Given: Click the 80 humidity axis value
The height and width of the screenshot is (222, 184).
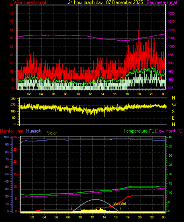Looking at the screenshot, I should point(7,152).
